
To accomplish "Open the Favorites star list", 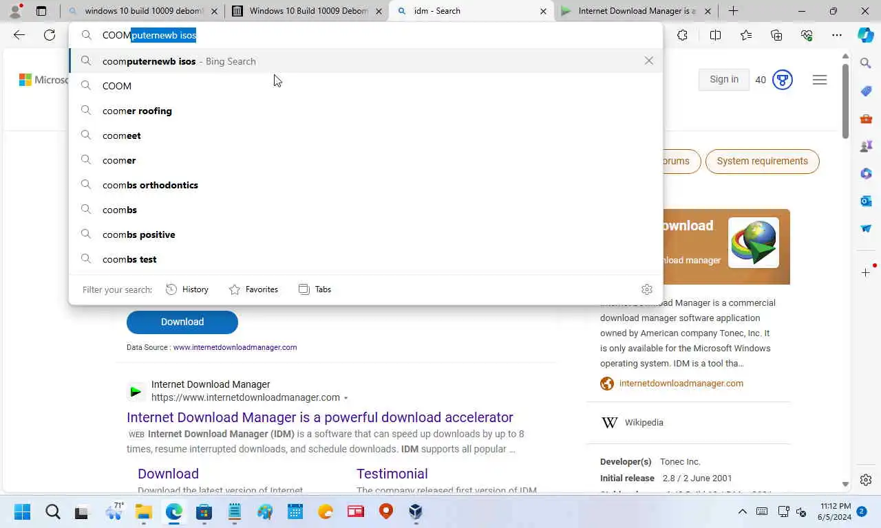I will pyautogui.click(x=746, y=35).
